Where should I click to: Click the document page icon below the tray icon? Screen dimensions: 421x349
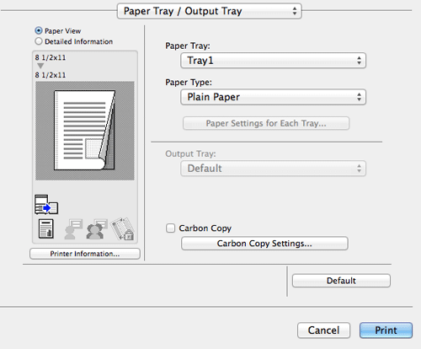point(46,228)
